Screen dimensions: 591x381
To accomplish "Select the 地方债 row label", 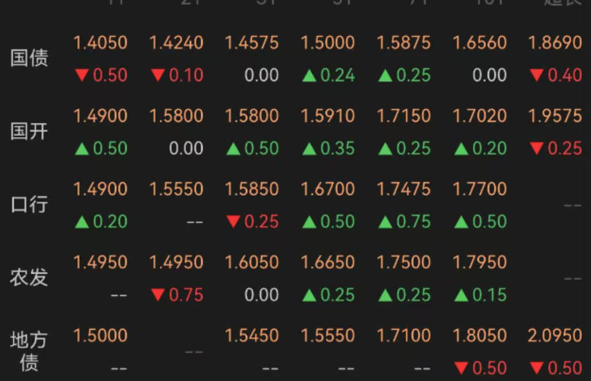I will pos(29,351).
